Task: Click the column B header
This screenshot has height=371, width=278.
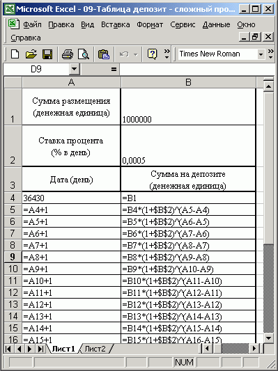Action: point(188,82)
